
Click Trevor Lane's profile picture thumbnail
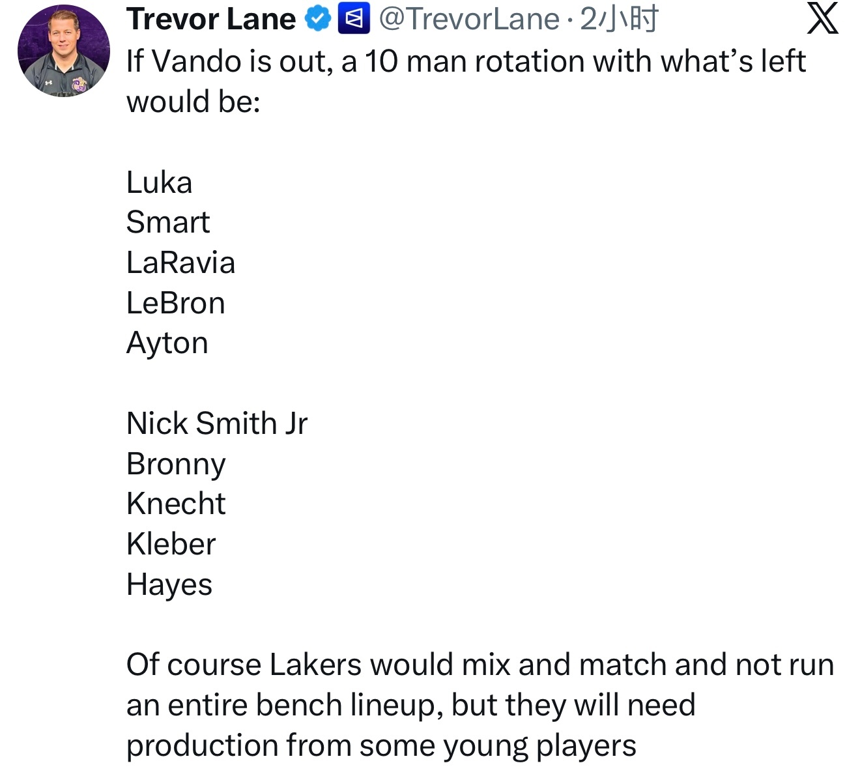point(63,49)
